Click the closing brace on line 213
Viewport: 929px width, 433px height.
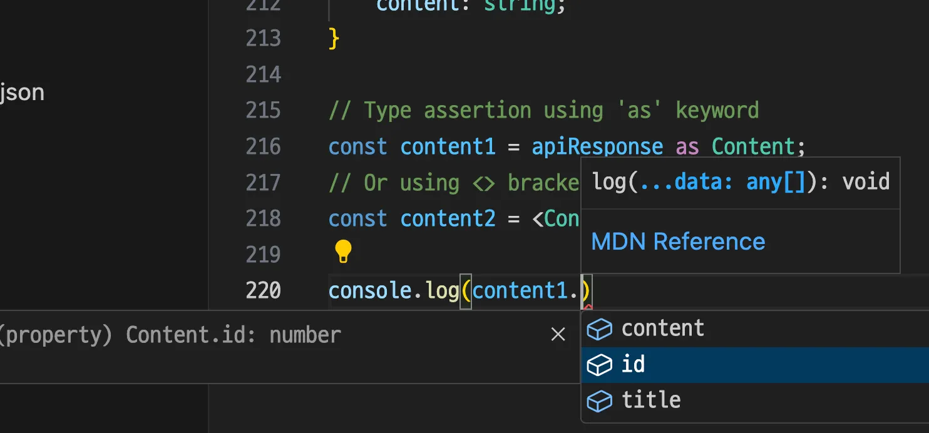click(x=334, y=39)
